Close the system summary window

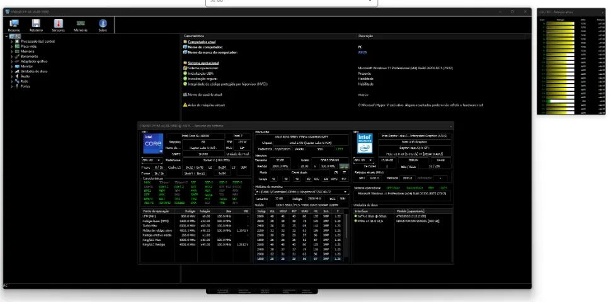pyautogui.click(x=451, y=126)
